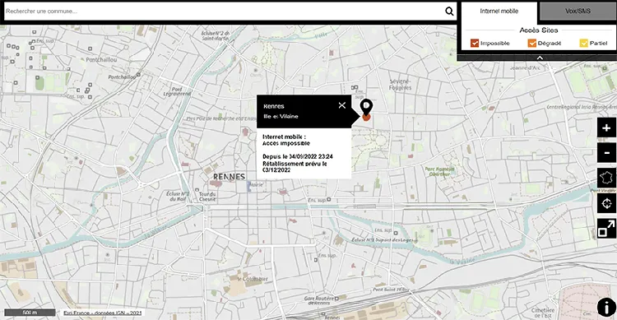The width and height of the screenshot is (617, 320).
Task: Zoom in with the plus button
Action: (x=606, y=128)
